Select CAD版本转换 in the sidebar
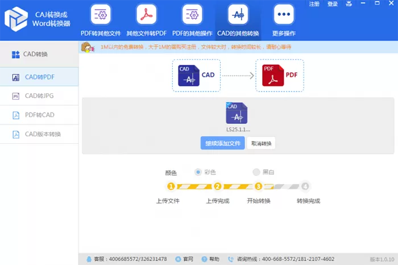The height and width of the screenshot is (265, 398). pos(39,134)
